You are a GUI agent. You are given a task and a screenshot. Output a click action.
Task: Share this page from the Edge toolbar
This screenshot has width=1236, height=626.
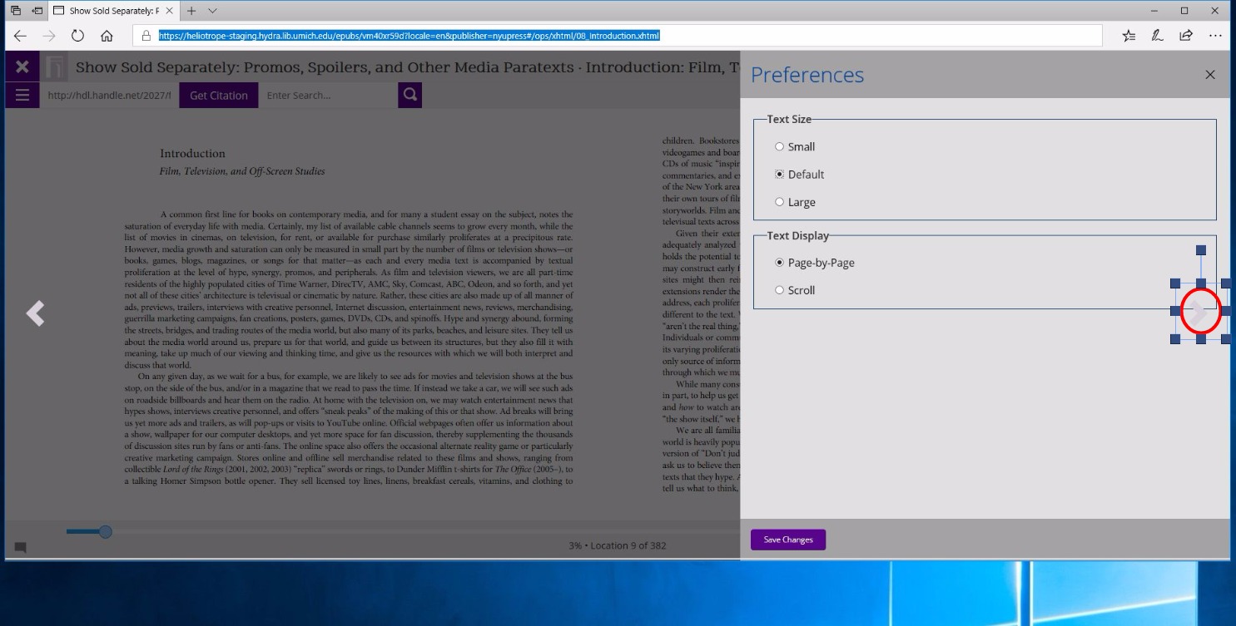coord(1185,36)
